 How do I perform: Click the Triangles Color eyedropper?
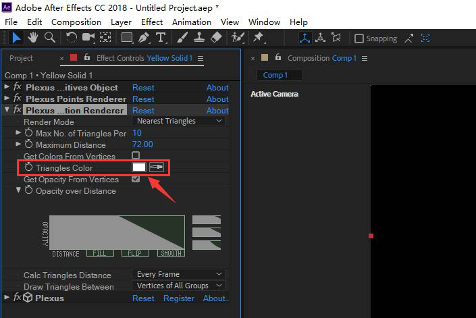click(x=157, y=167)
